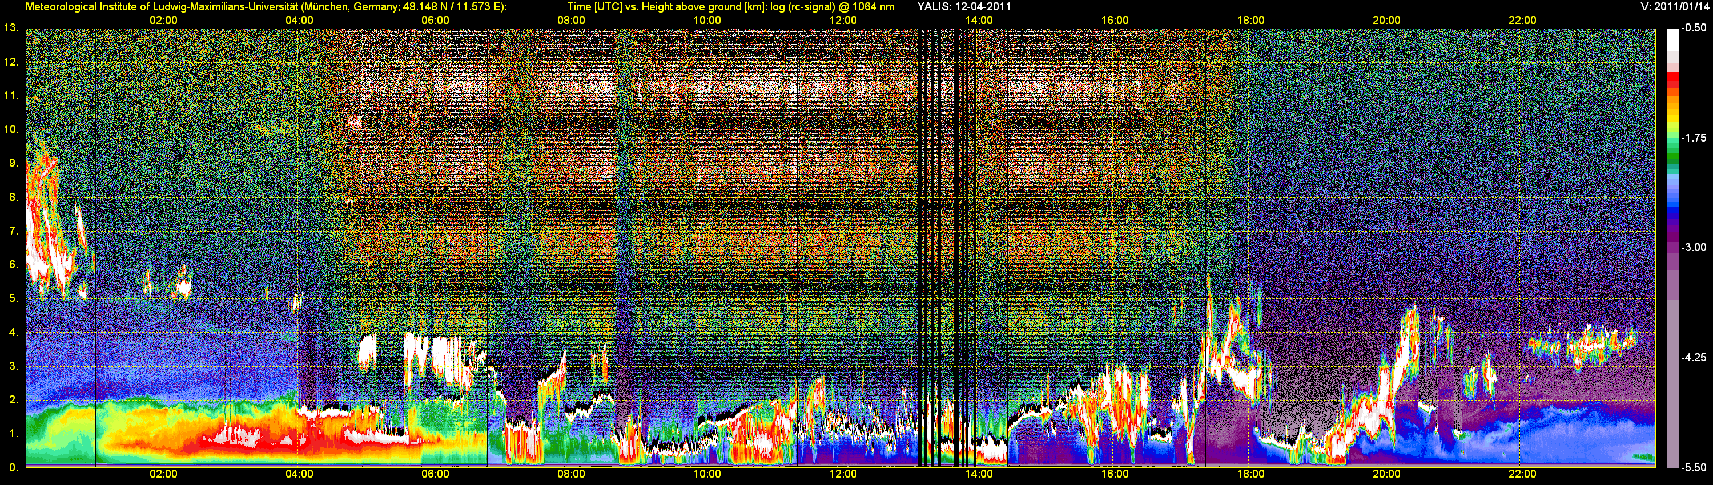Click the 18:00 tick label on top axis
Viewport: 1713px width, 485px height.
(x=1251, y=21)
